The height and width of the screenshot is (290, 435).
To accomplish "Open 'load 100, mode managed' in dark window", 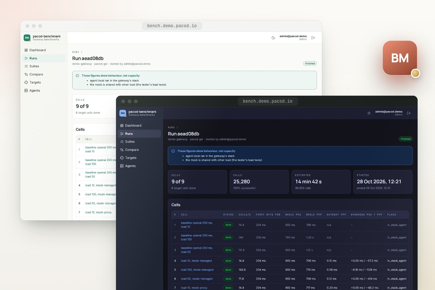I will click(x=197, y=270).
